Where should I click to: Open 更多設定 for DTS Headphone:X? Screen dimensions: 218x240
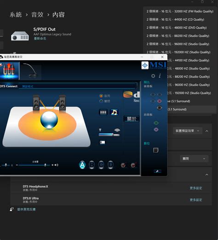(x=196, y=188)
